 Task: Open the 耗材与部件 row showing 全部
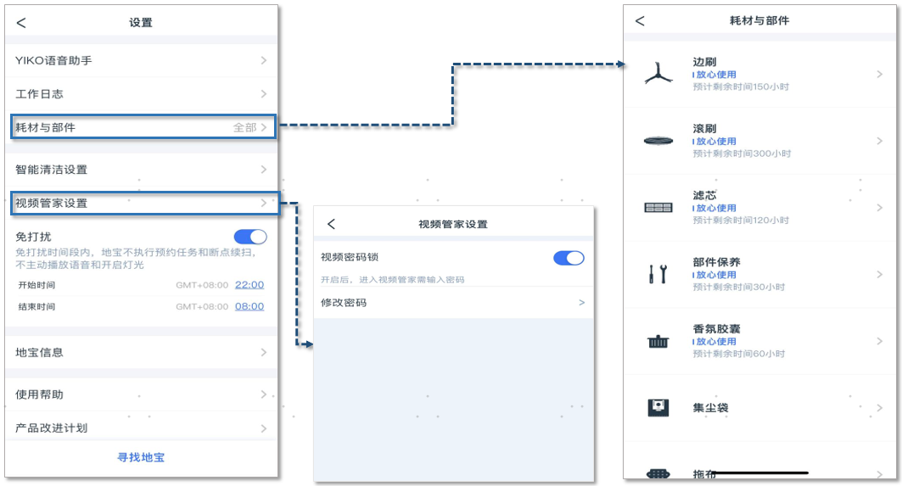pos(142,127)
